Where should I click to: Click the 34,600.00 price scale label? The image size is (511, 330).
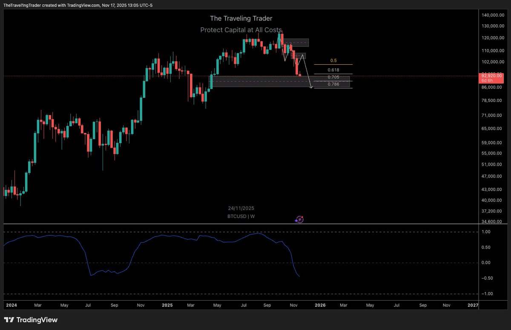pyautogui.click(x=492, y=221)
